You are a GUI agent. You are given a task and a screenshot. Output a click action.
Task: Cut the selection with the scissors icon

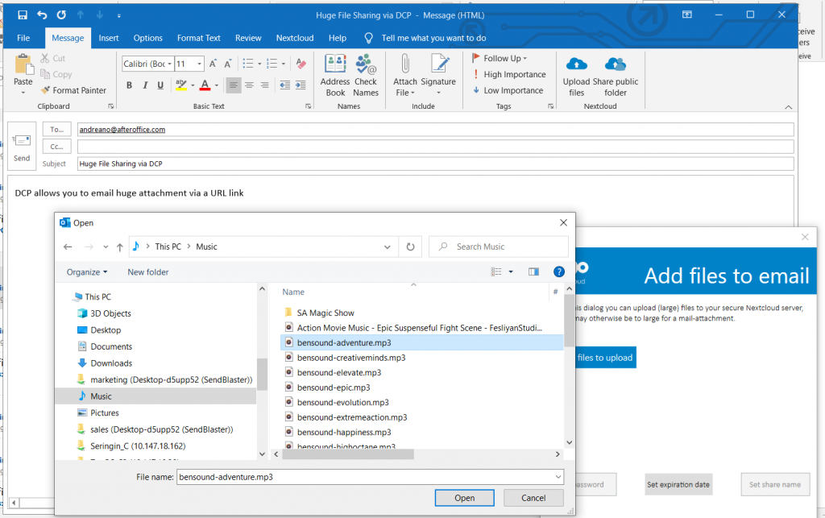tap(45, 58)
